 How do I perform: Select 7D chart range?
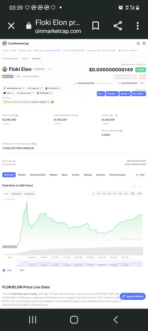[x=98, y=194]
